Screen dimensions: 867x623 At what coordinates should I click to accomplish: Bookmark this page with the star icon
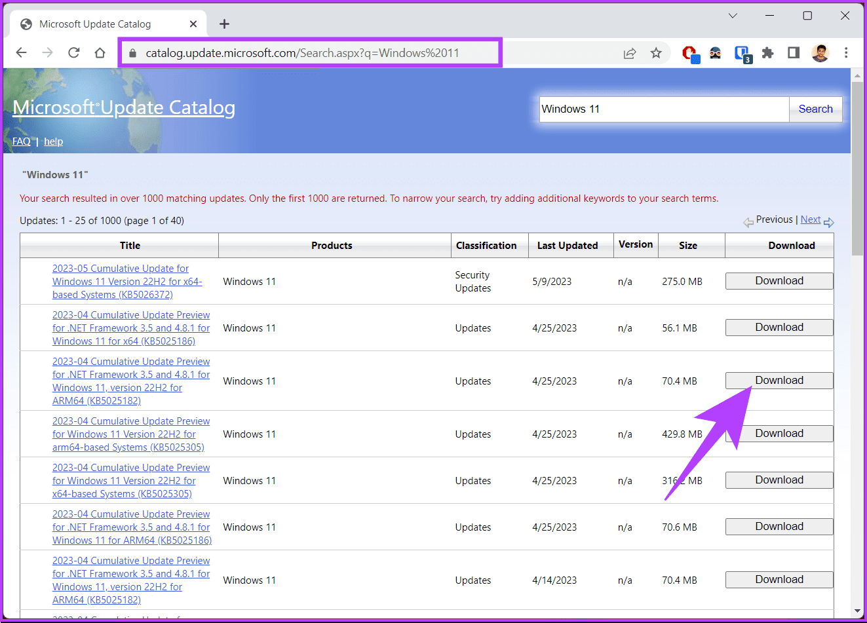click(655, 53)
